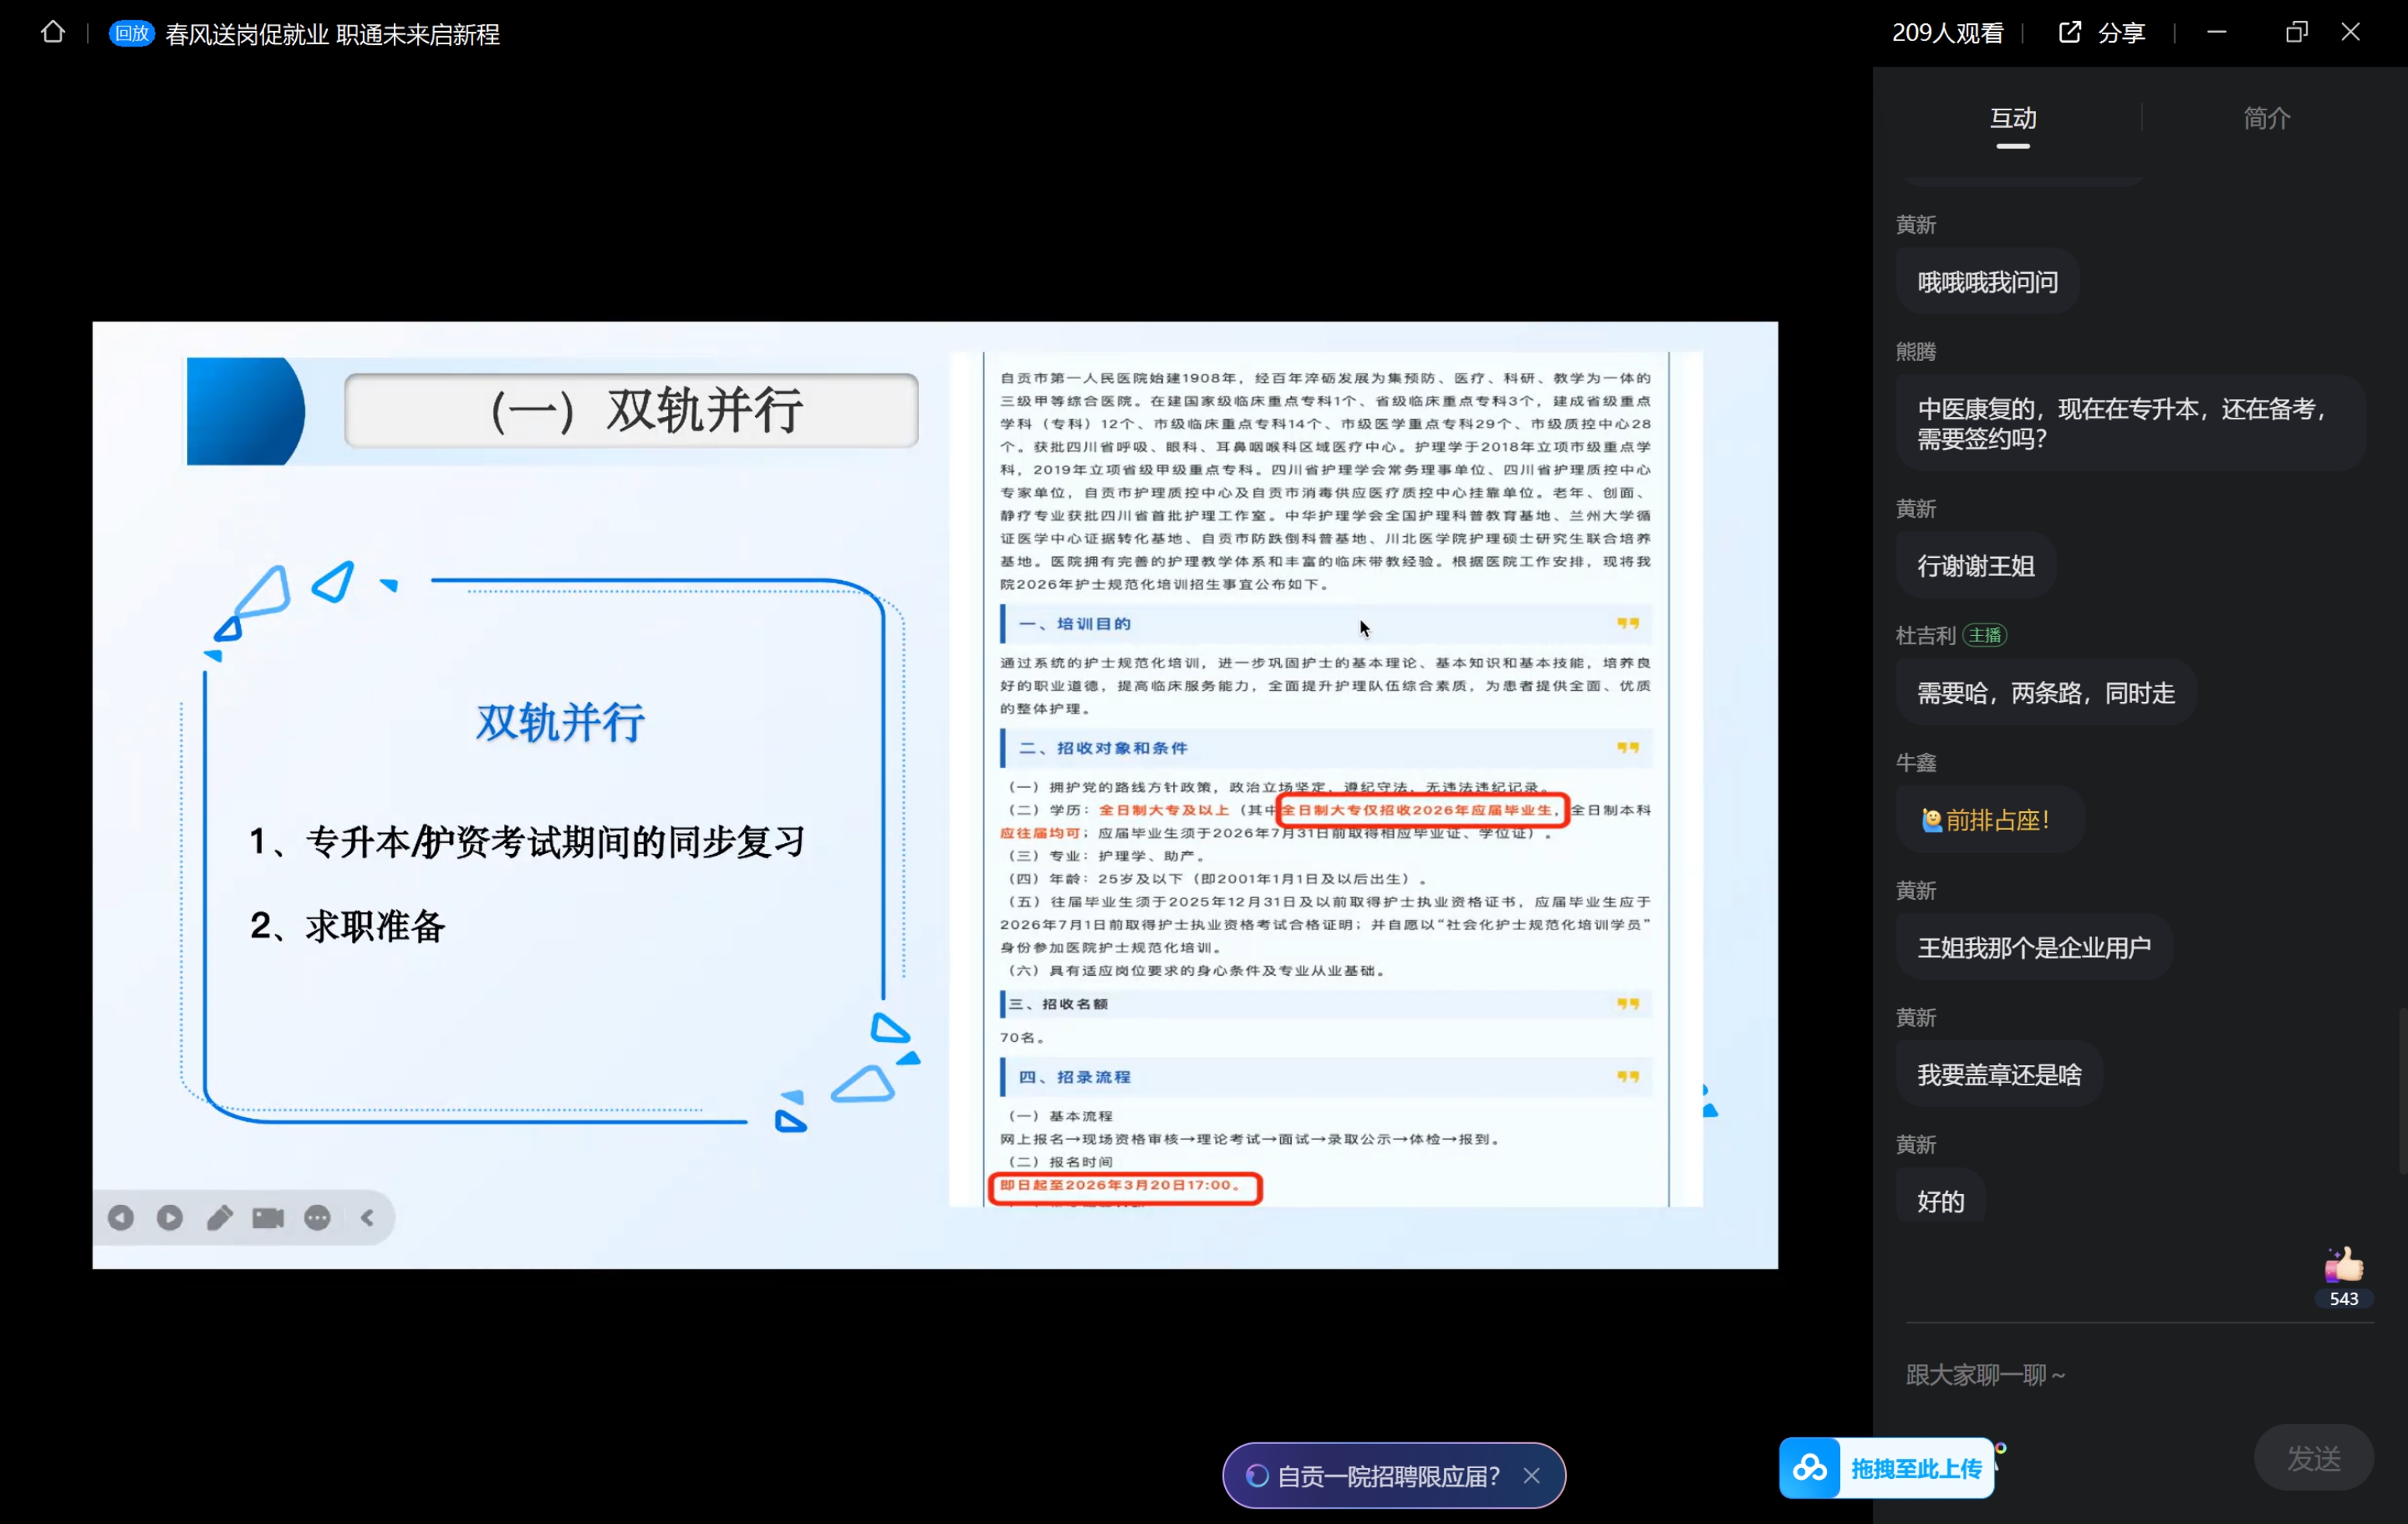Open the three-dots more options icon
The height and width of the screenshot is (1524, 2408).
point(317,1217)
